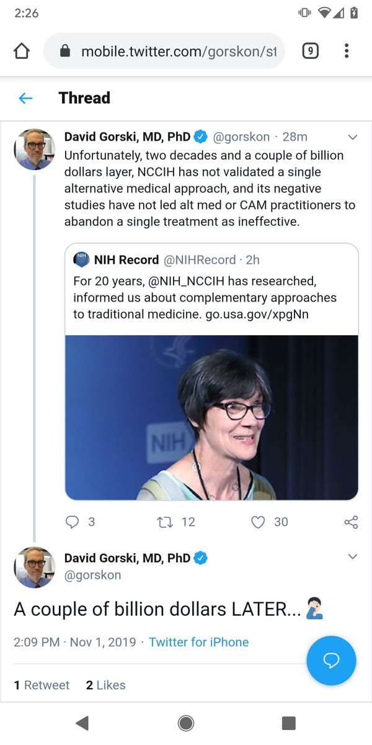
Task: Tap the Android back navigation button
Action: [x=82, y=723]
